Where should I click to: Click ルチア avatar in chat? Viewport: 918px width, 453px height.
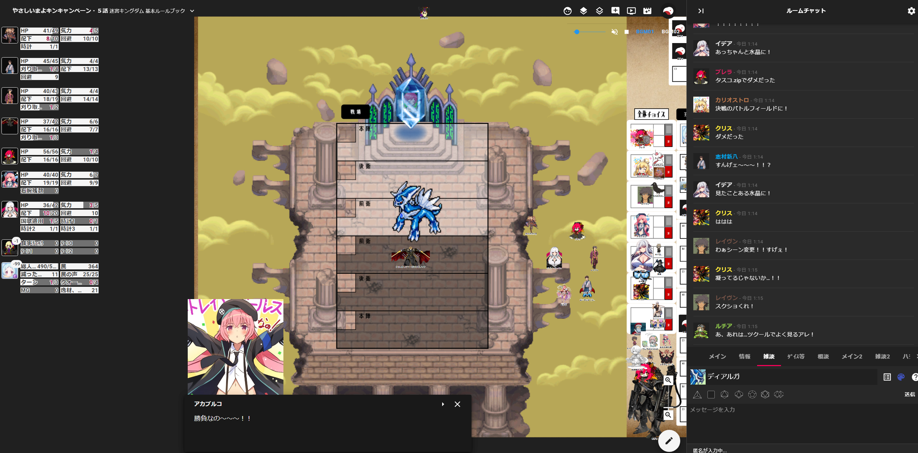(701, 330)
